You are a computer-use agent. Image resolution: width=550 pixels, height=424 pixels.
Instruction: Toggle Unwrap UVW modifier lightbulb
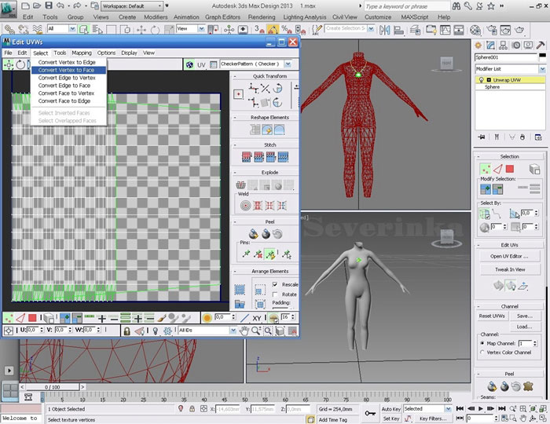tap(481, 80)
